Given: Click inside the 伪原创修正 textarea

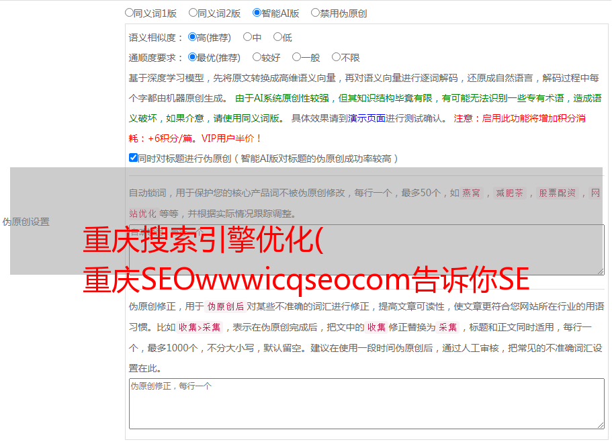Looking at the screenshot, I should [367, 404].
